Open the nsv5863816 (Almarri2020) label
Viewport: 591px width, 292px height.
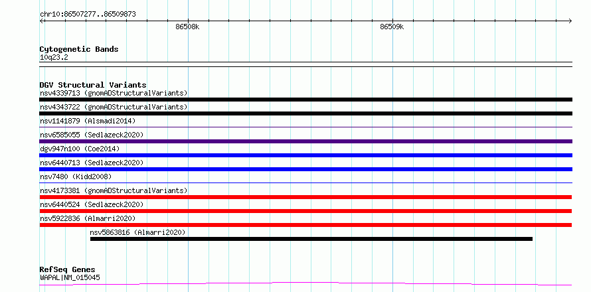[x=138, y=232]
